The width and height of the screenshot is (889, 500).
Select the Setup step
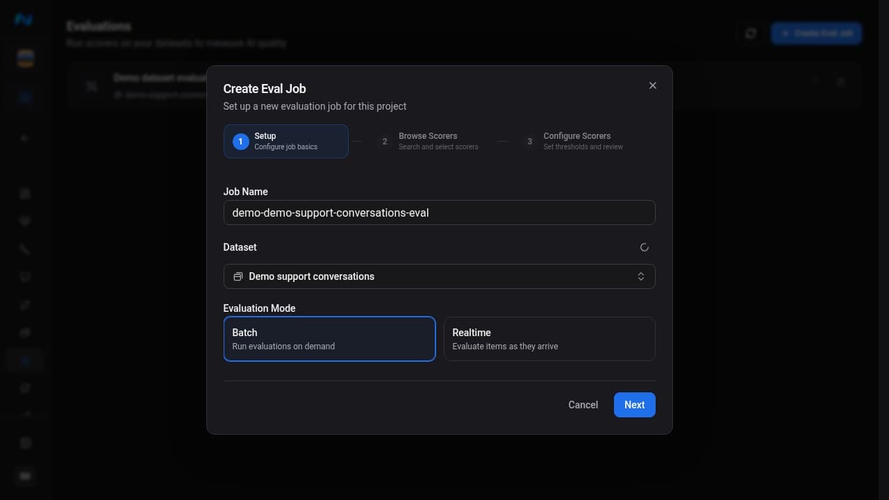pyautogui.click(x=286, y=141)
